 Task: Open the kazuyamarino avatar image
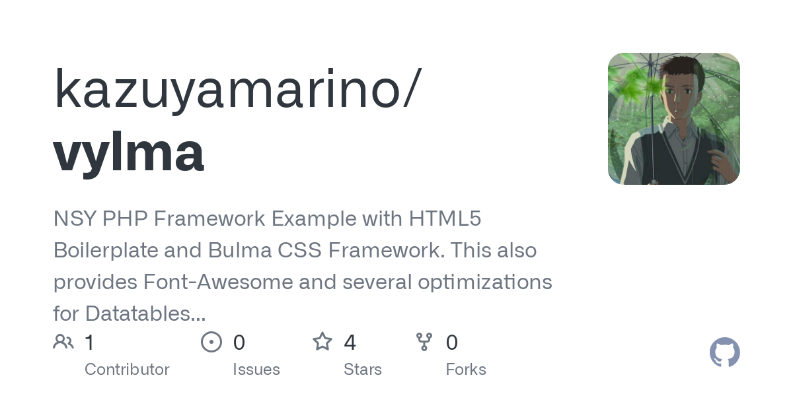673,119
